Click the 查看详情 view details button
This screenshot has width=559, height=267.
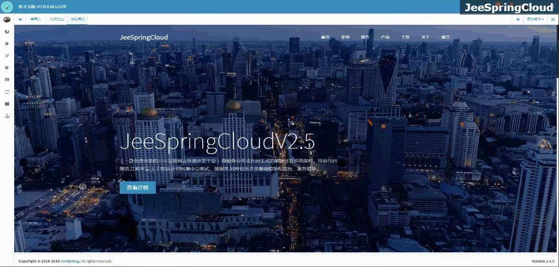pyautogui.click(x=138, y=187)
